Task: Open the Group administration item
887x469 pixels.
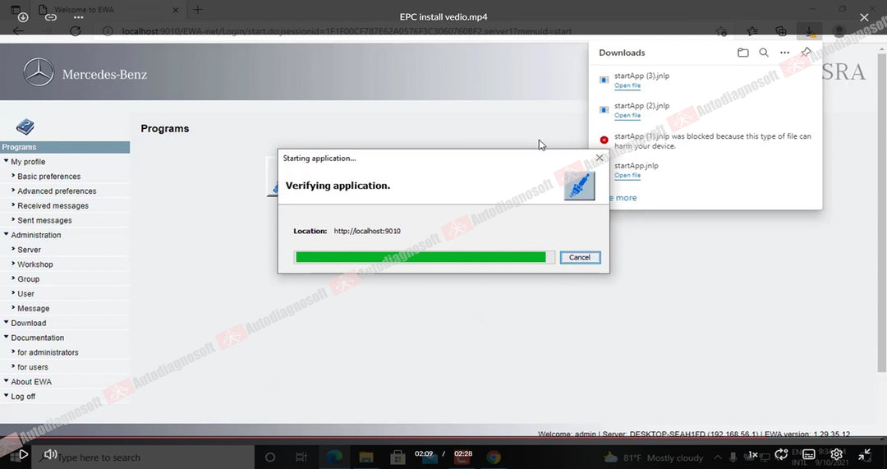Action: pyautogui.click(x=28, y=279)
